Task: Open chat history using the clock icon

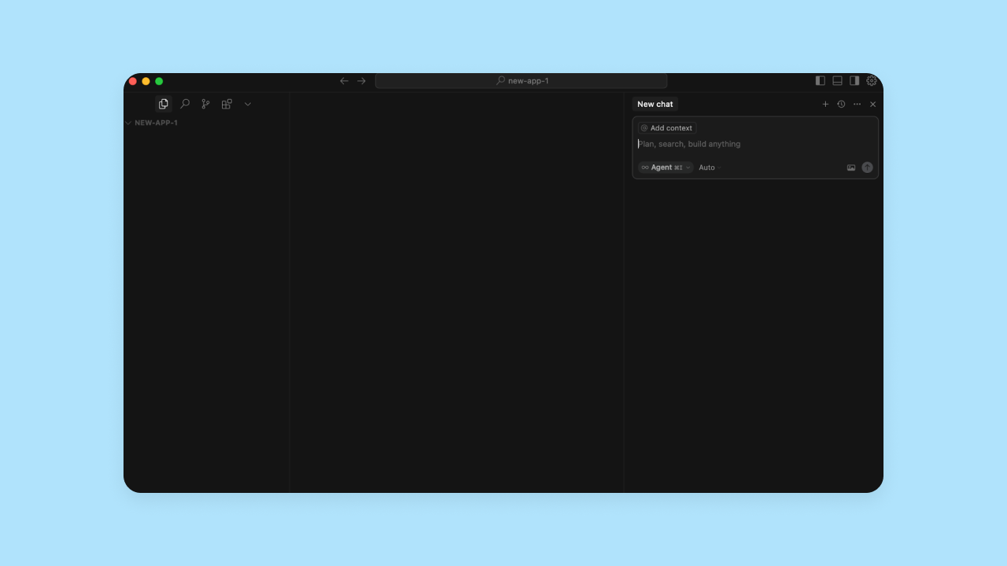Action: coord(841,104)
